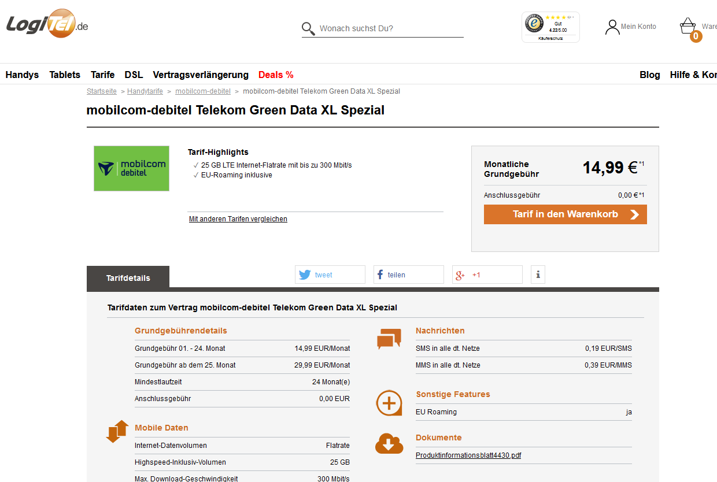
Task: Click the Google +1 share button
Action: pyautogui.click(x=487, y=275)
